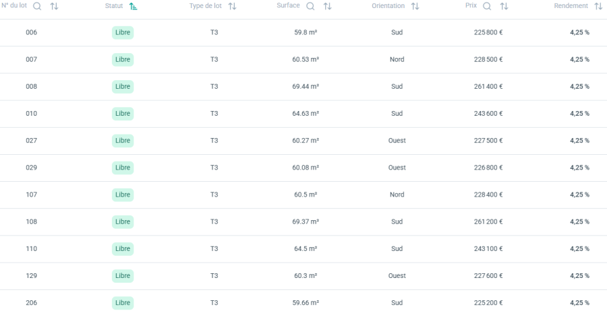Image resolution: width=607 pixels, height=315 pixels.
Task: Open the Surface search filter
Action: (310, 6)
